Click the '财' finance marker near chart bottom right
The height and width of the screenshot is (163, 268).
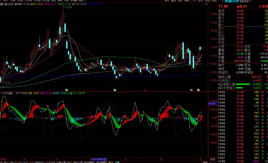191,90
